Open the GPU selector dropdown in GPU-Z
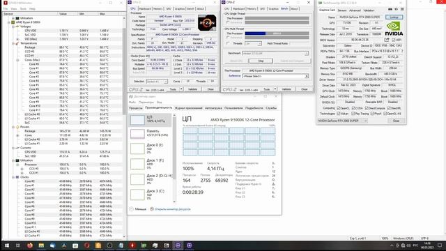 click(342, 121)
